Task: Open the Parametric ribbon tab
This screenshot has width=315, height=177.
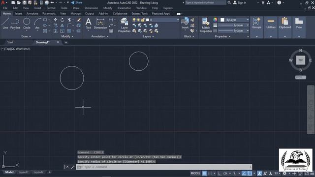Action: tap(49, 14)
